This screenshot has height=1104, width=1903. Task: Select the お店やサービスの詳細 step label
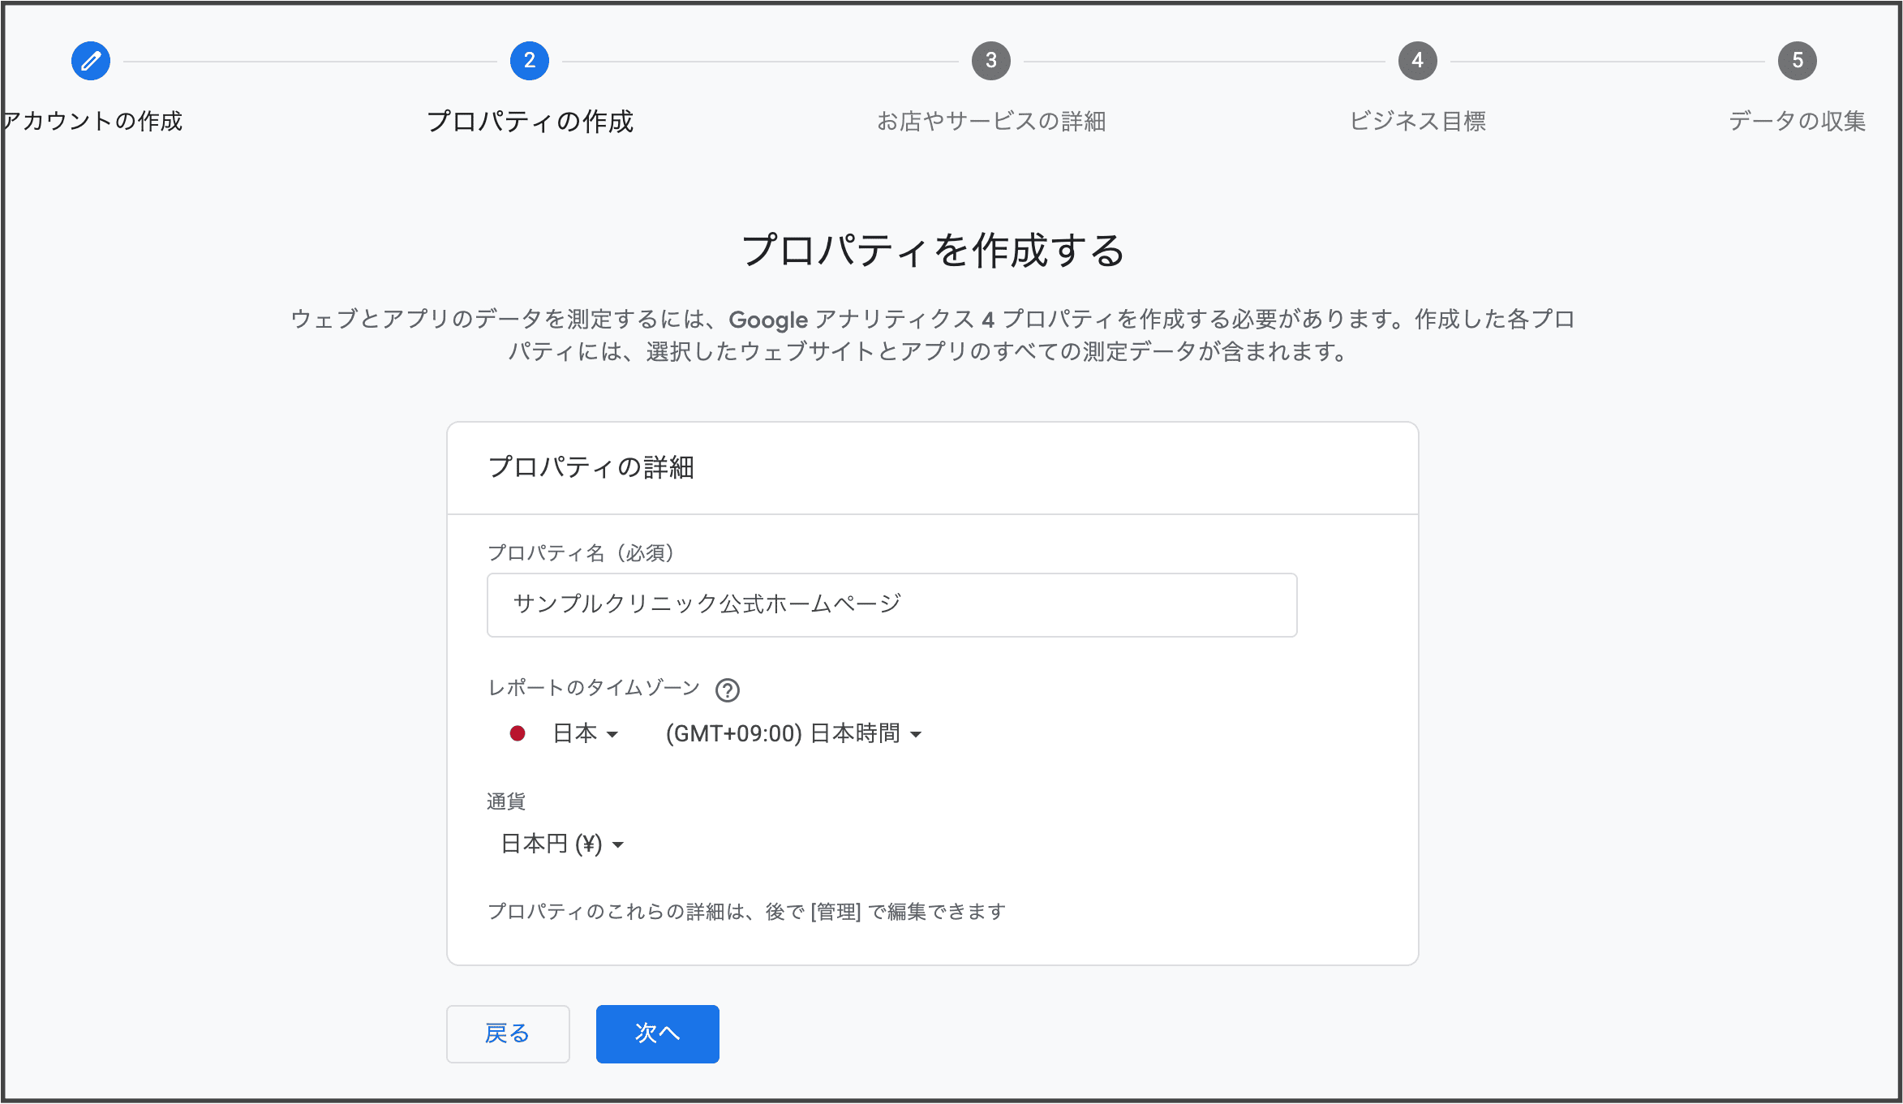click(x=991, y=121)
